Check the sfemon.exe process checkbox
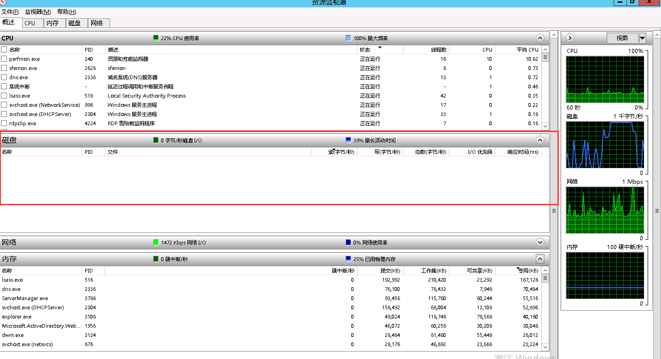 [4, 68]
